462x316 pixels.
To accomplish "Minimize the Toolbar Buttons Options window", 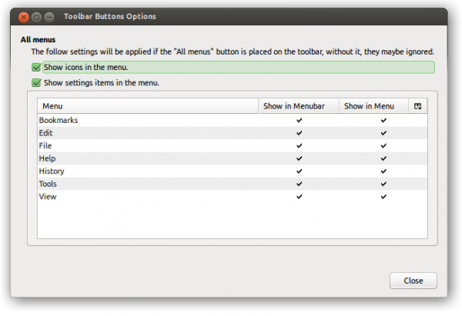I will (49, 17).
